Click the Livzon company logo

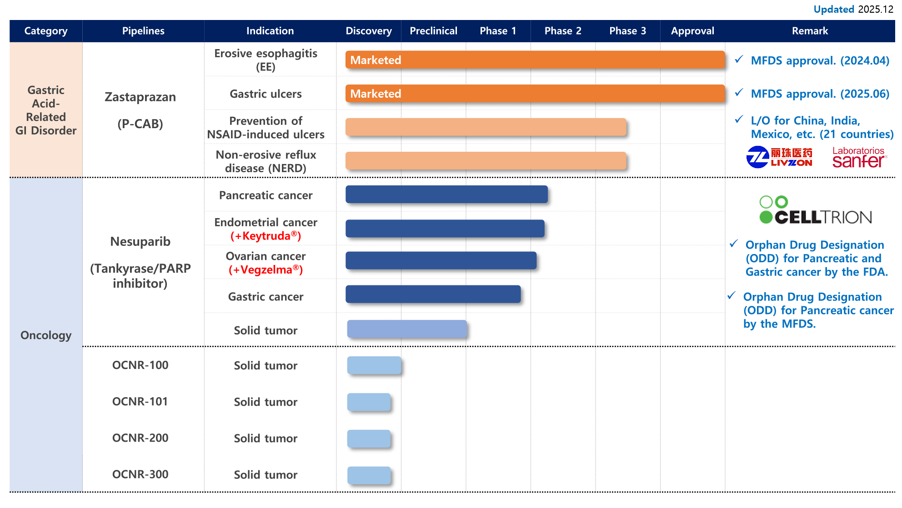pos(779,157)
